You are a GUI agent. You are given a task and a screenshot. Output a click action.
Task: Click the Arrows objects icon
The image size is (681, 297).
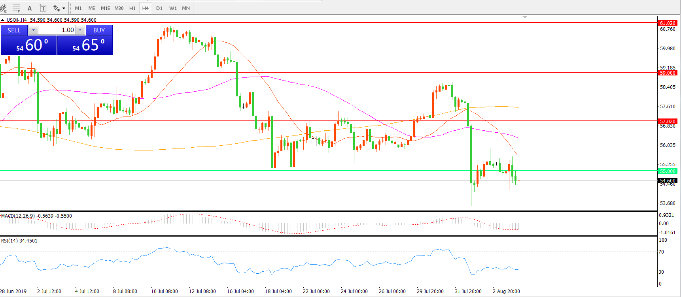click(57, 8)
